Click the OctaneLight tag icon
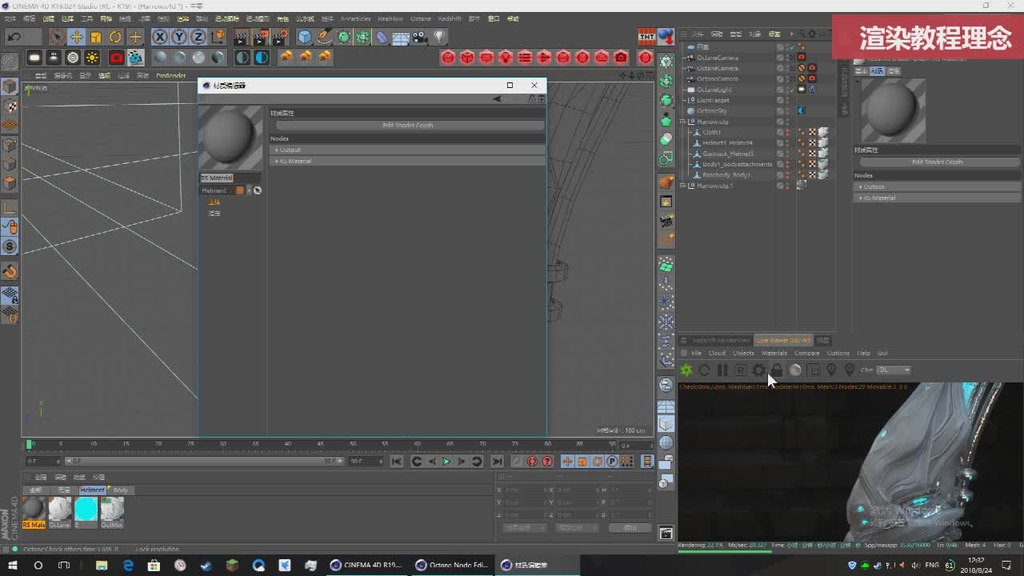This screenshot has width=1024, height=576. pyautogui.click(x=802, y=90)
